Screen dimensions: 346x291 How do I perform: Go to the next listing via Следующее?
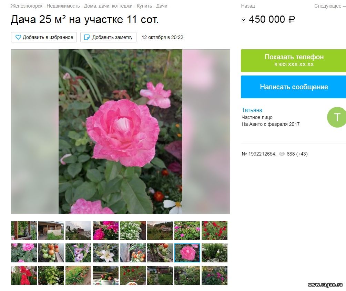click(x=328, y=6)
